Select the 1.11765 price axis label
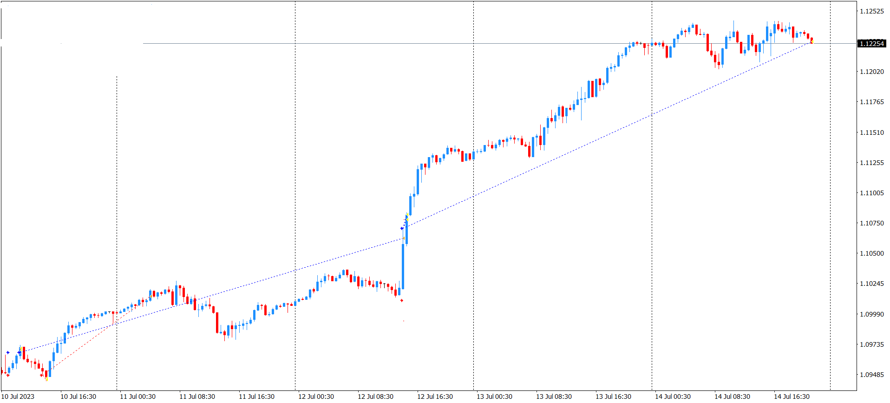This screenshot has height=403, width=890. [x=872, y=102]
